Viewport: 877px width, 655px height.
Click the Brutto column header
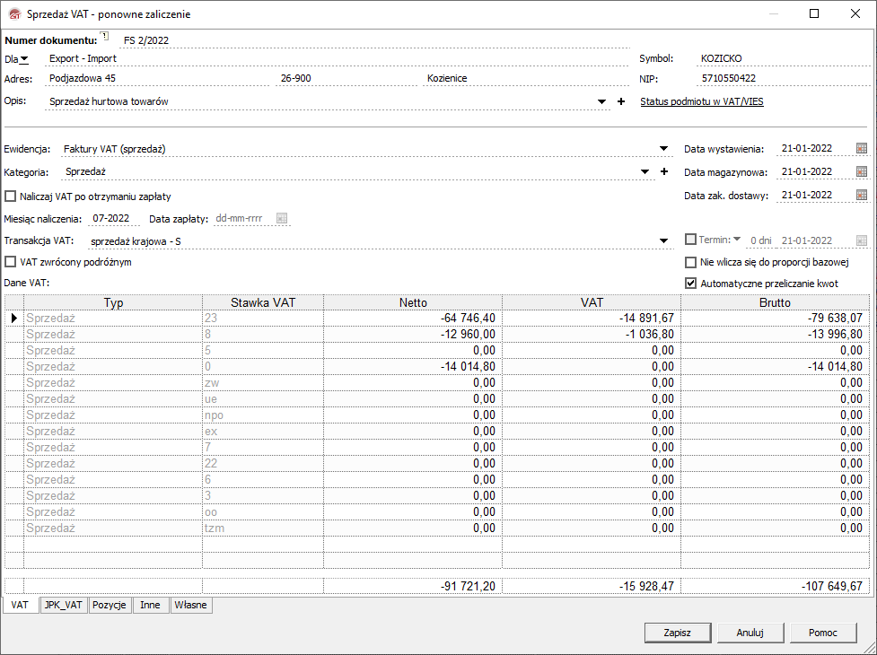tap(776, 302)
